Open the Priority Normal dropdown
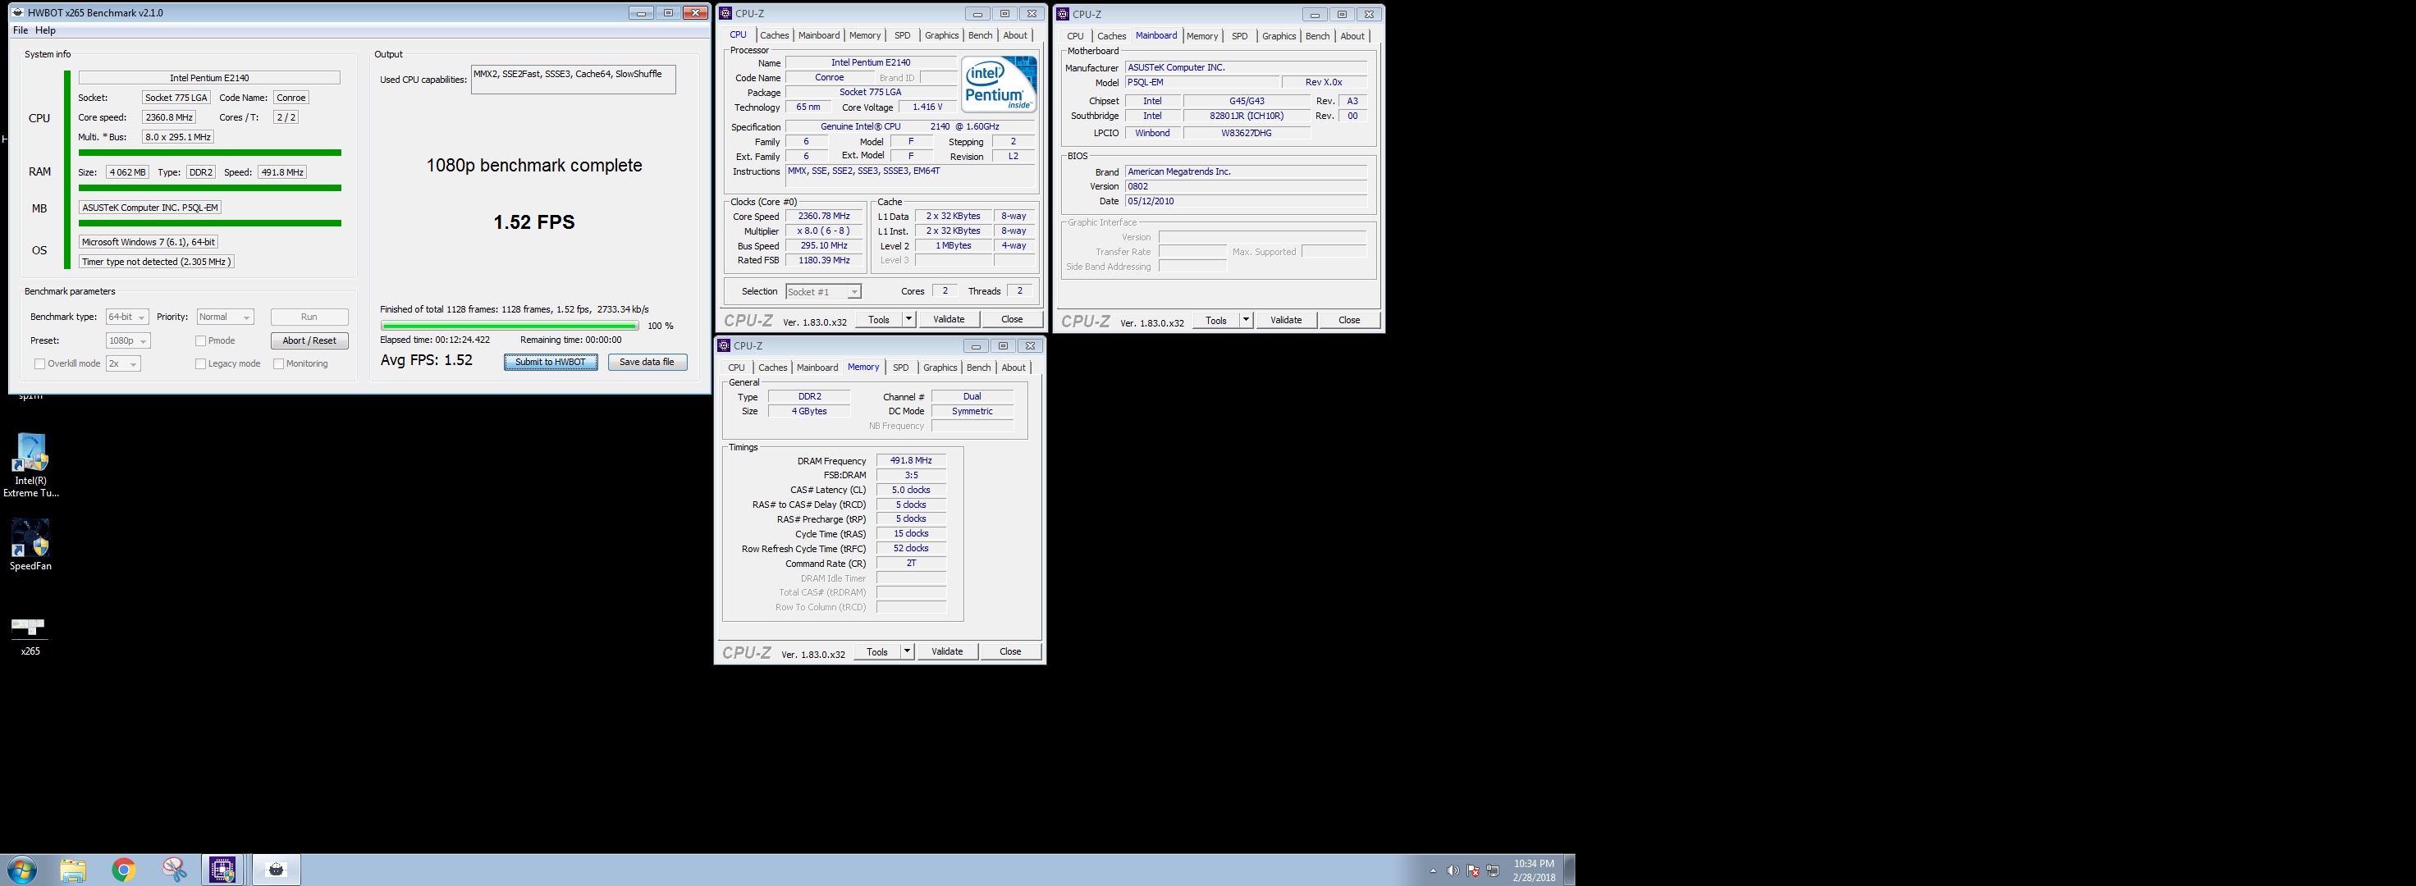 (x=225, y=317)
